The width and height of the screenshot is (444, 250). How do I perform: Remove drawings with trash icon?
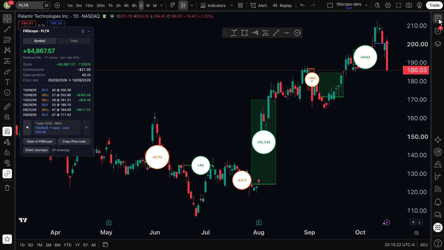click(x=7, y=188)
